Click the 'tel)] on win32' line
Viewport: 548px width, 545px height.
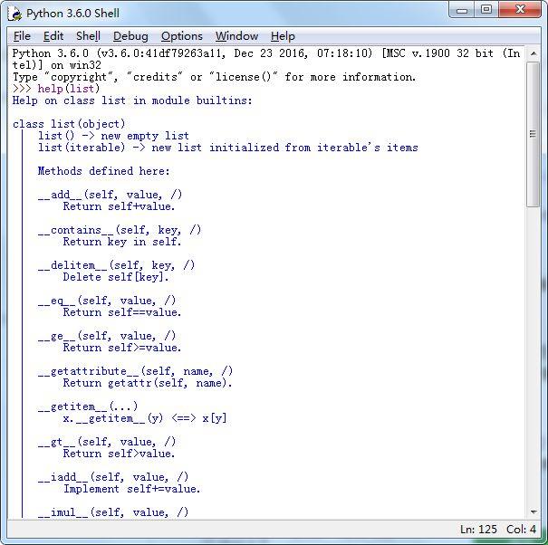tap(57, 65)
